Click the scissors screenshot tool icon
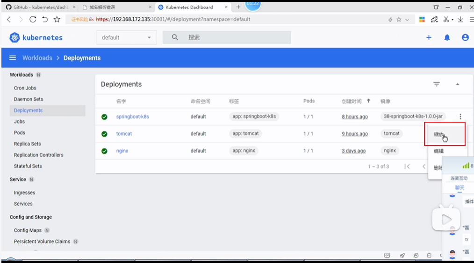Screen dimensions: 474x263 446,20
